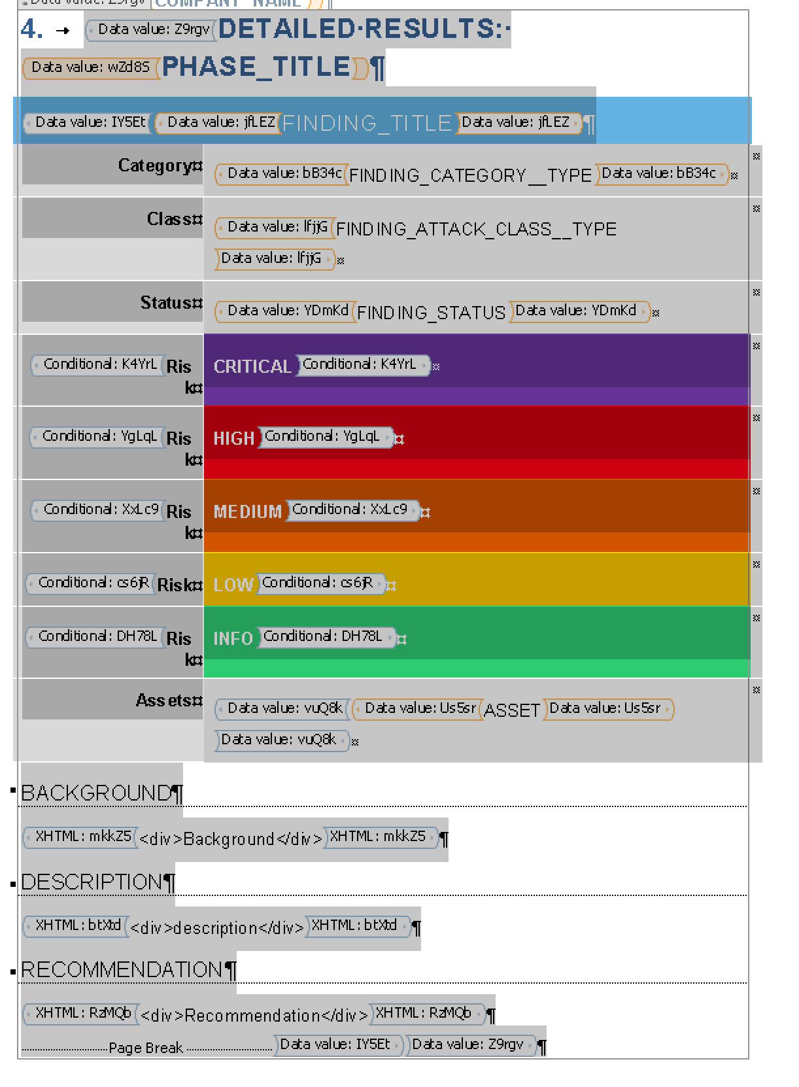Click the RECOMMENDATION section heading
The width and height of the screenshot is (799, 1087).
point(122,969)
